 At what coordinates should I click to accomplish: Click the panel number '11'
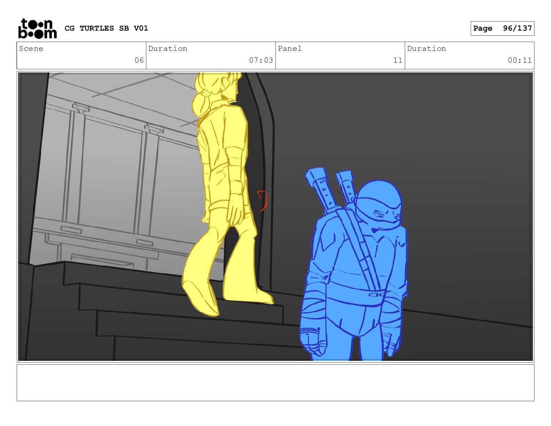click(x=398, y=60)
